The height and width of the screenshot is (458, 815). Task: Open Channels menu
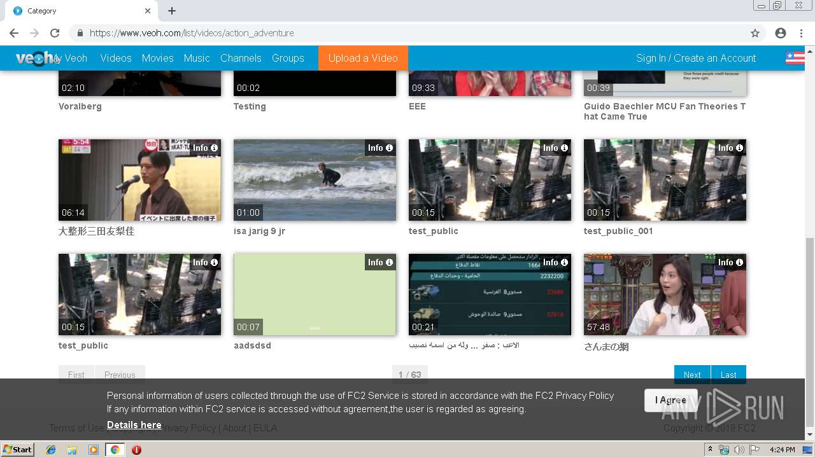(241, 58)
